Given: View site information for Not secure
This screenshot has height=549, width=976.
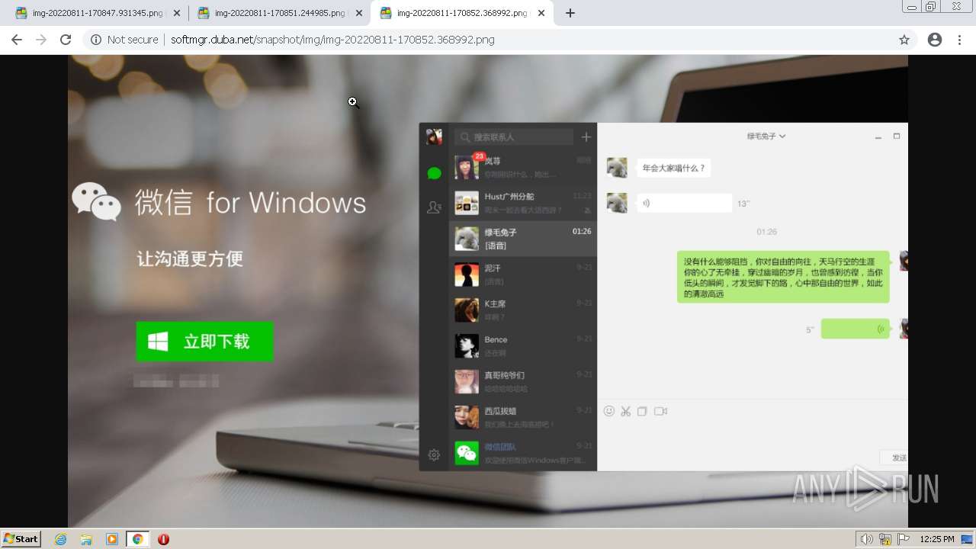Looking at the screenshot, I should point(124,40).
